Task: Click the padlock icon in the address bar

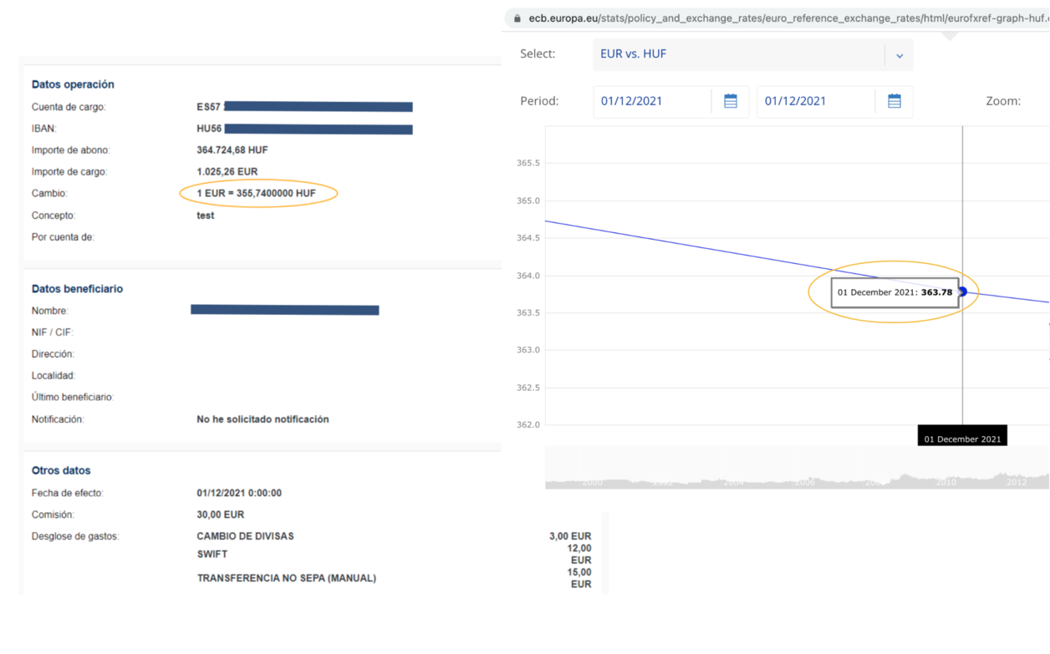Action: pos(517,18)
